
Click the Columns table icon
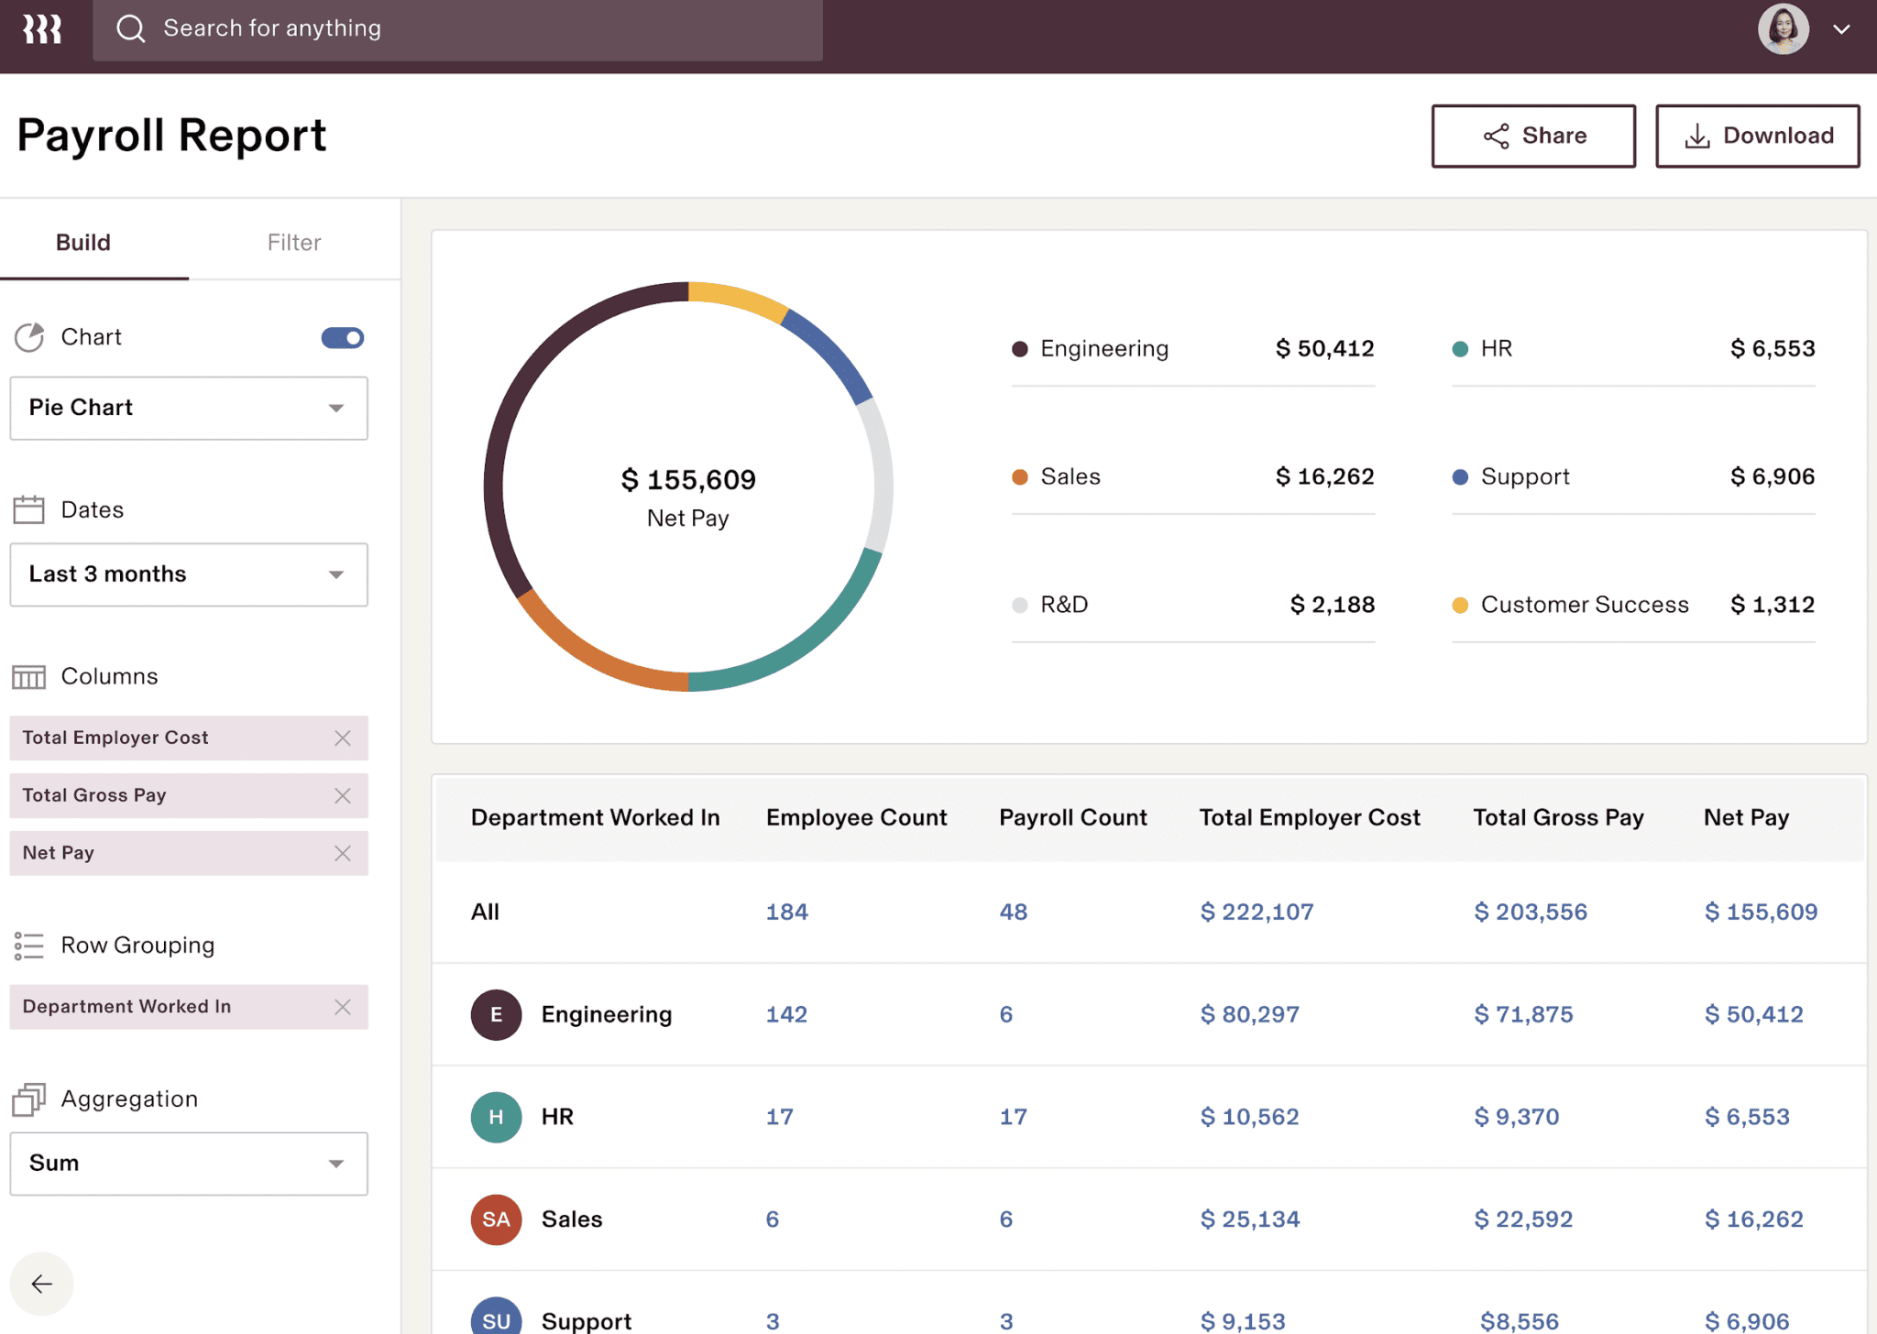click(x=28, y=677)
